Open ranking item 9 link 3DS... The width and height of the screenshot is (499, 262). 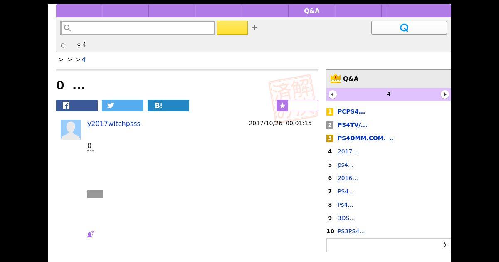coord(346,218)
